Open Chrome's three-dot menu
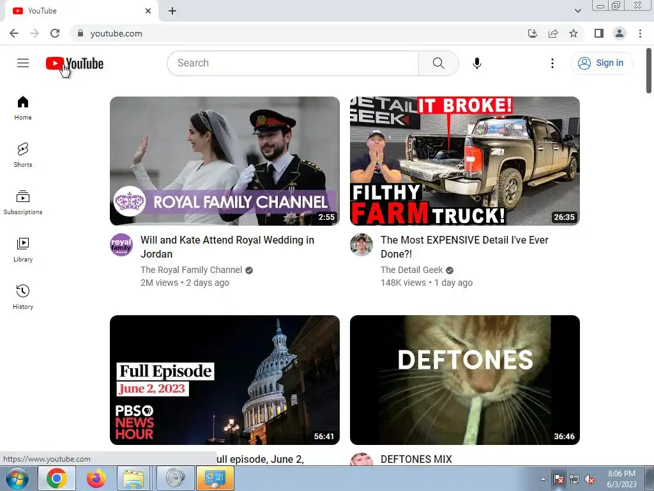This screenshot has width=654, height=491. tap(640, 33)
